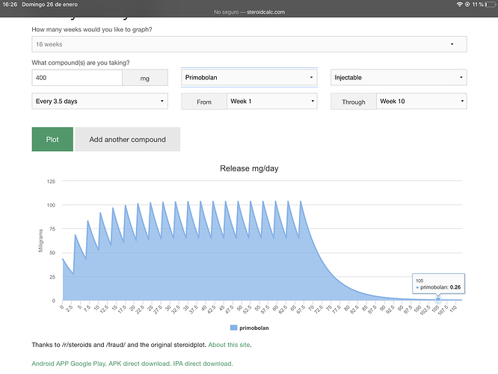Click the highlighted data point at day 105
The width and height of the screenshot is (498, 374).
[438, 299]
